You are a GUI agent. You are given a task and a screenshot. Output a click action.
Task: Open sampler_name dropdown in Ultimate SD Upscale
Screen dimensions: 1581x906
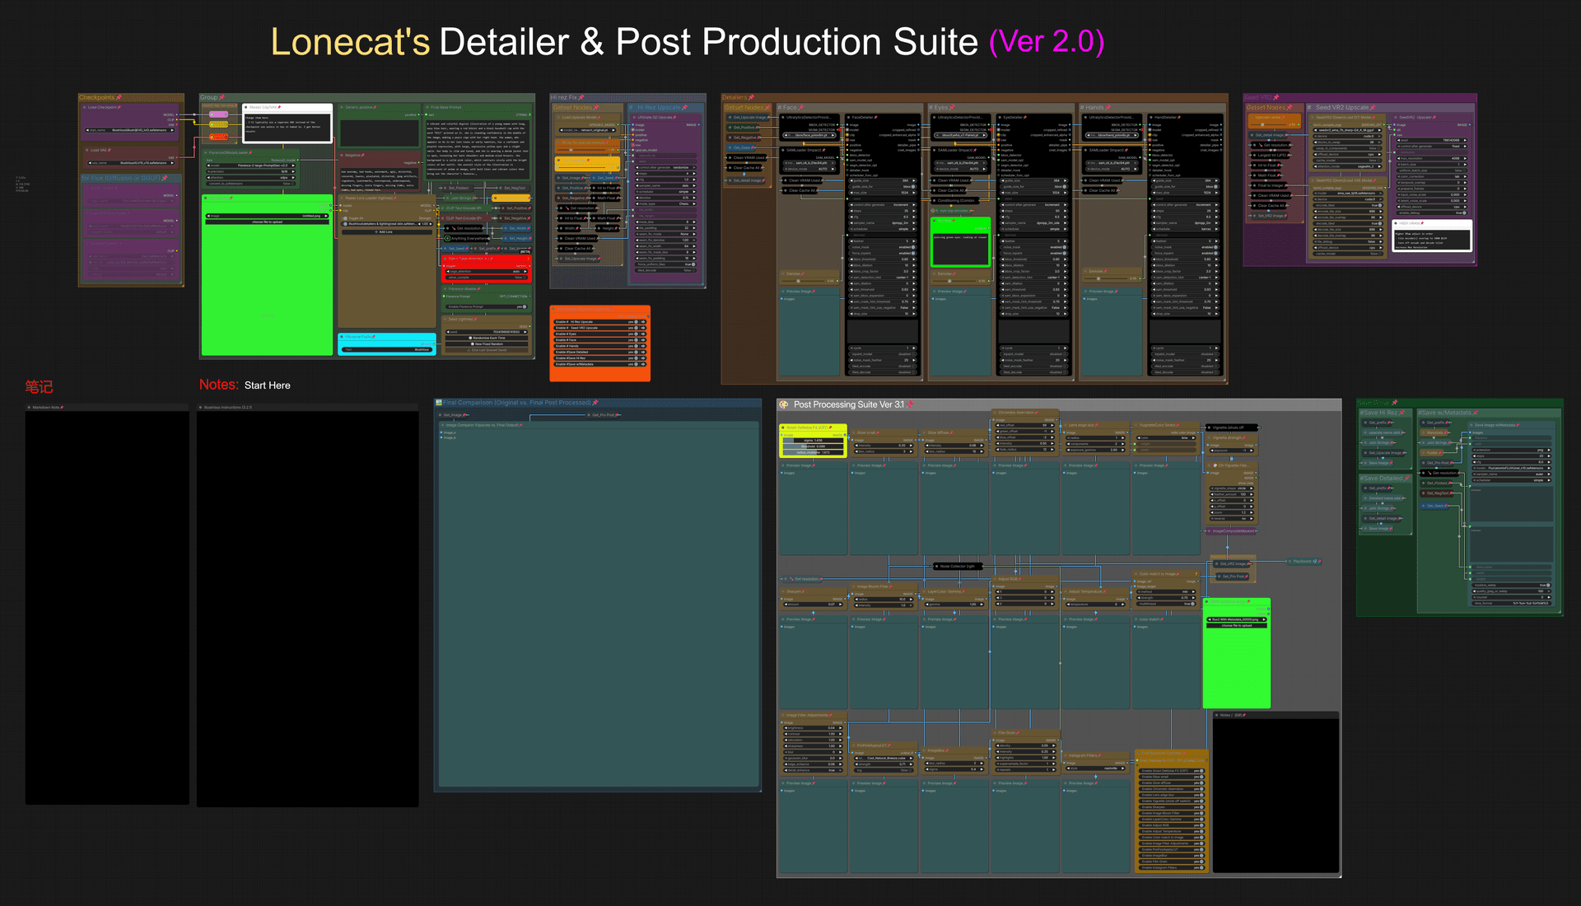(x=666, y=185)
